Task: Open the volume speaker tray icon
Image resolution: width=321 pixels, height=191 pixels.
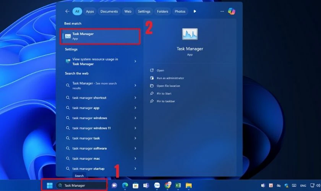Action: [x=318, y=186]
